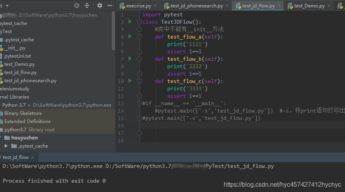
Task: Select the test_jd_flow.py editor tab
Action: [x=258, y=6]
